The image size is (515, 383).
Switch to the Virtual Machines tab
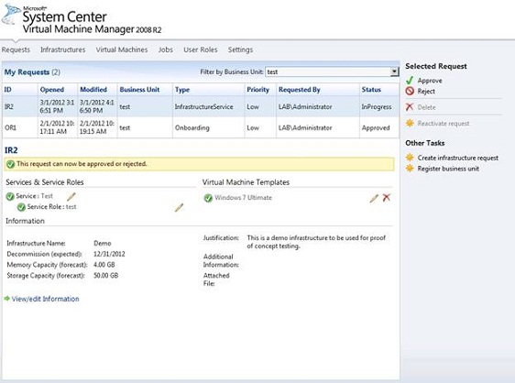[122, 49]
